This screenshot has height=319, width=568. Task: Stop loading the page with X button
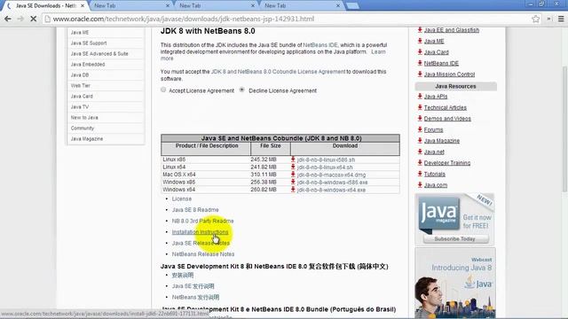34,19
